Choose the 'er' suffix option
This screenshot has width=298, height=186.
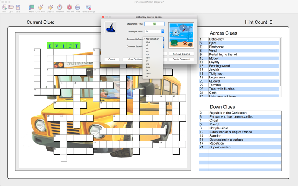153,48
